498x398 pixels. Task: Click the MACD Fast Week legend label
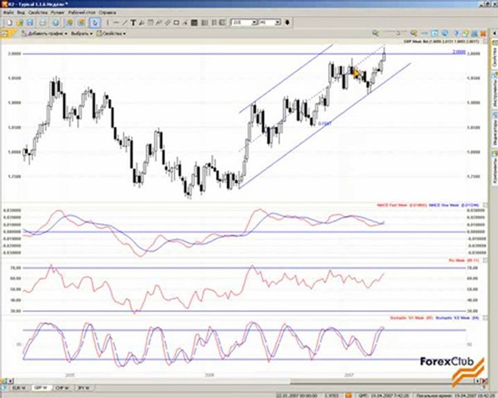point(402,205)
